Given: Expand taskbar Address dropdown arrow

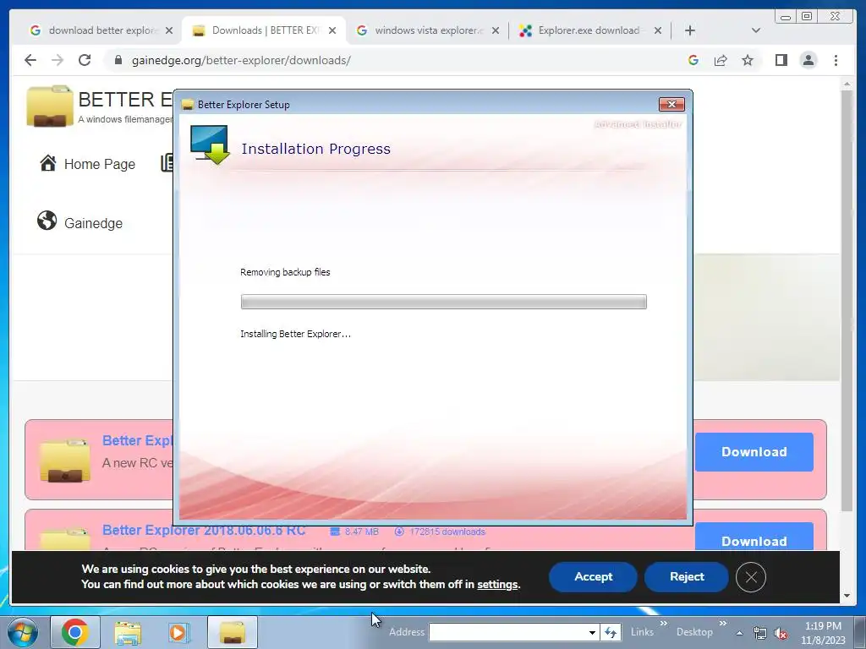Looking at the screenshot, I should coord(591,632).
